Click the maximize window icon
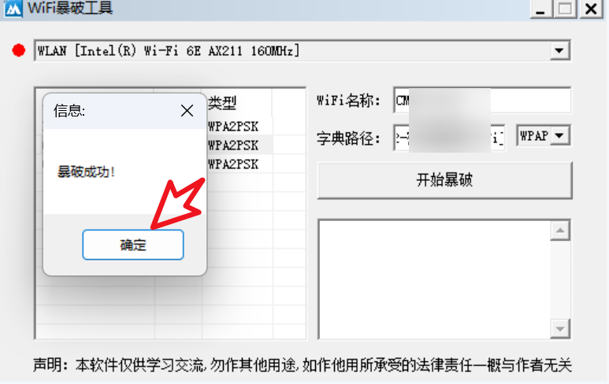The height and width of the screenshot is (384, 609). tap(565, 9)
